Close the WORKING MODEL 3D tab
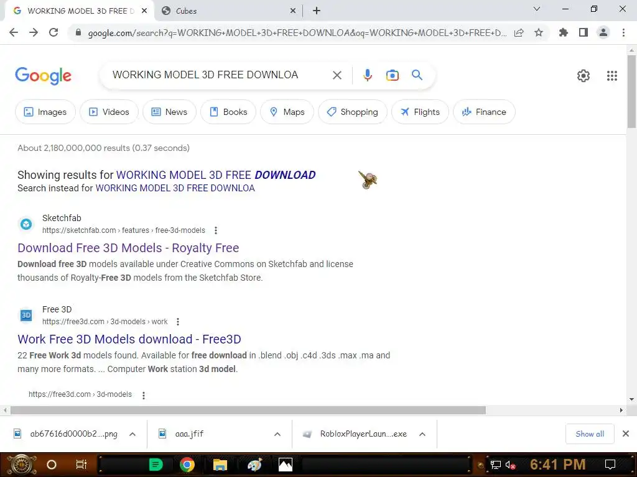The image size is (637, 477). click(144, 11)
